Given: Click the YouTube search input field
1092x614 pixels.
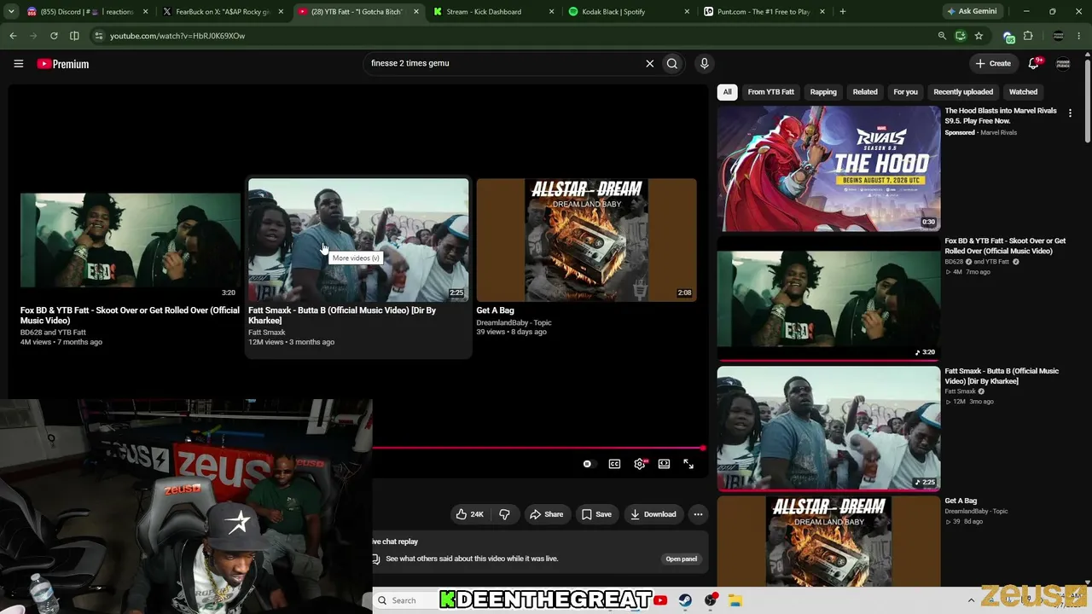Looking at the screenshot, I should click(504, 63).
